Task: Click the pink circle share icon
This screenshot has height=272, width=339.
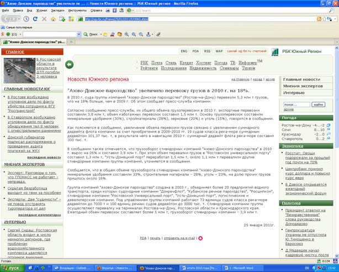Action: (200, 238)
